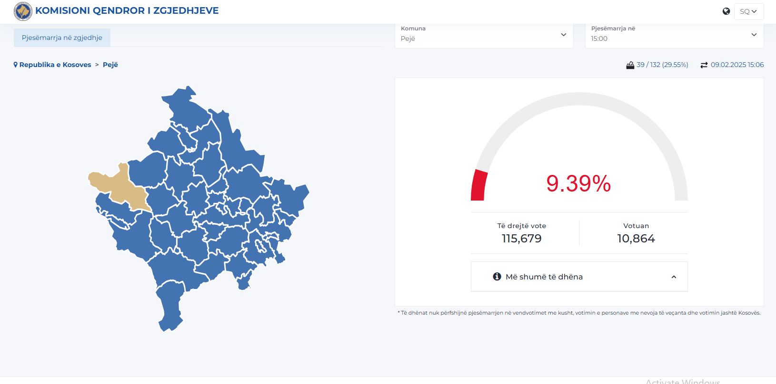Open the SQ language dropdown
This screenshot has height=384, width=776.
pos(748,11)
